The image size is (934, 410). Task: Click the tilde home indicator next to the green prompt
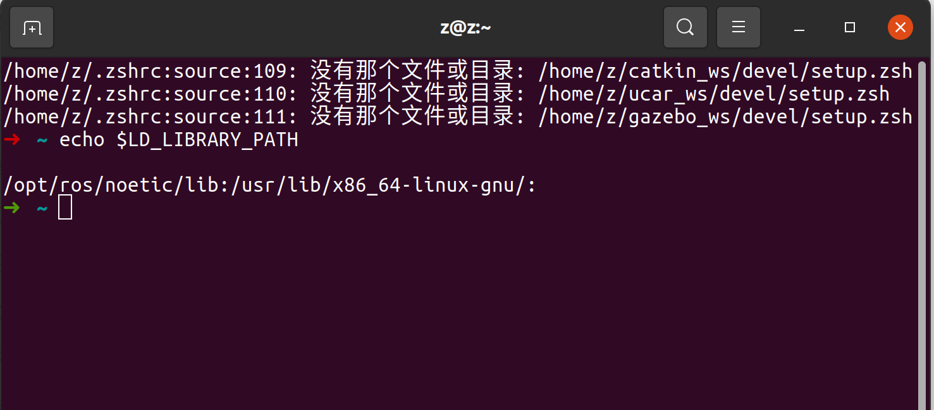coord(41,207)
